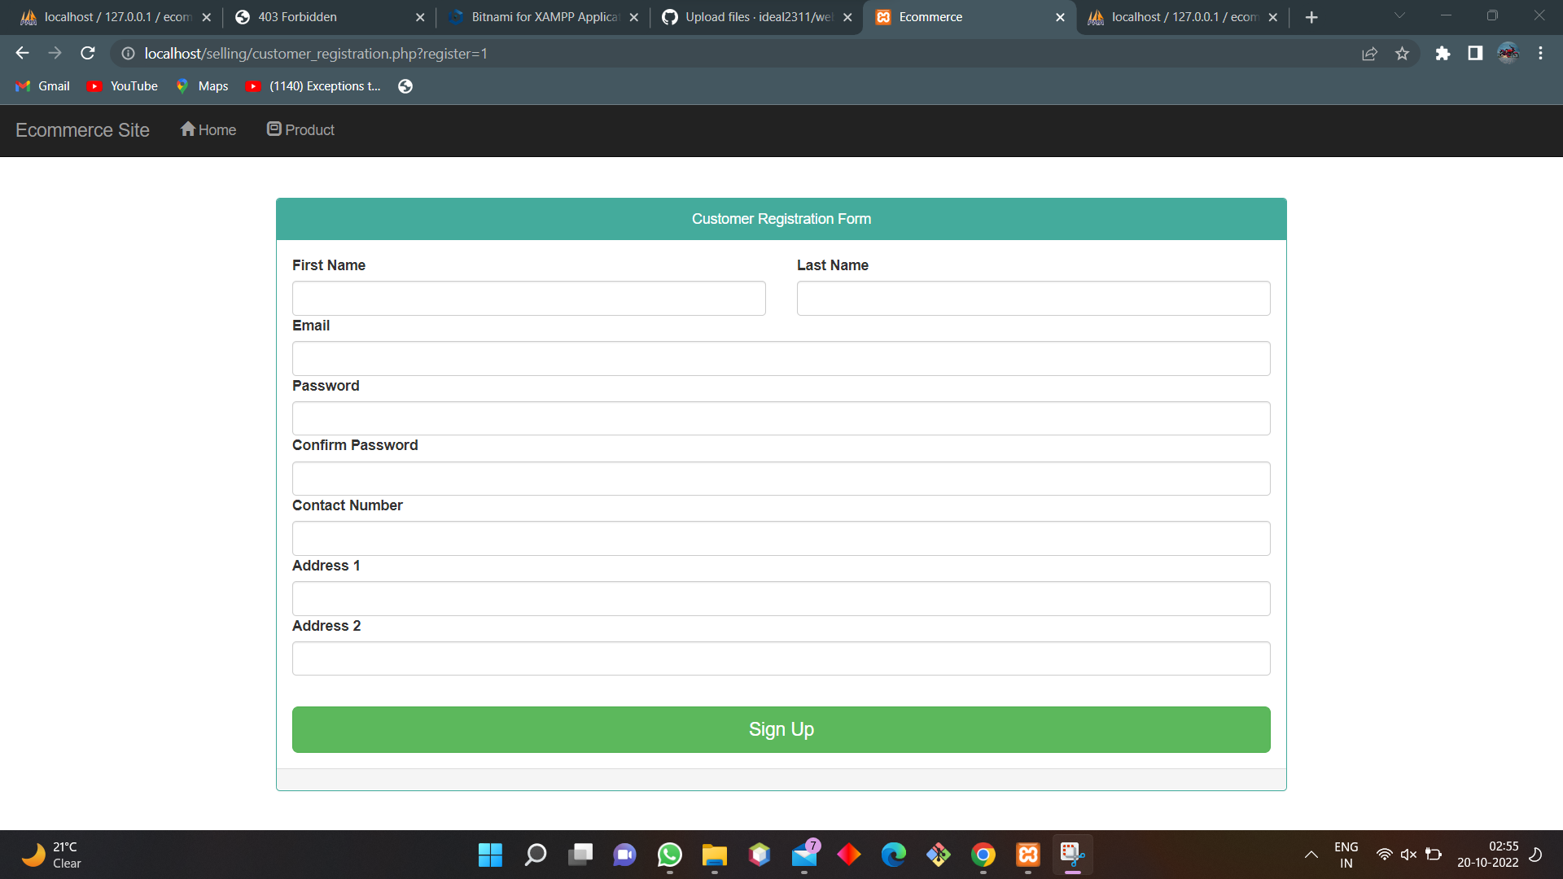The image size is (1563, 879).
Task: Open the Product section of Ecommerce Site
Action: [300, 129]
